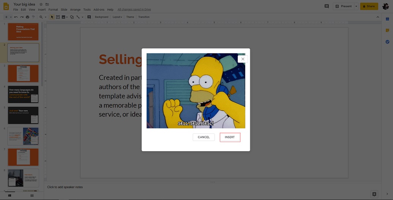Open the Add-ons menu
The height and width of the screenshot is (200, 393).
99,9
